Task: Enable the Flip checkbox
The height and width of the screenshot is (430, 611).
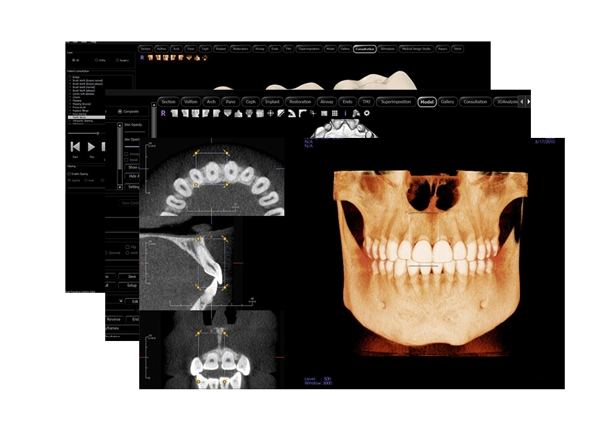Action: click(x=127, y=247)
